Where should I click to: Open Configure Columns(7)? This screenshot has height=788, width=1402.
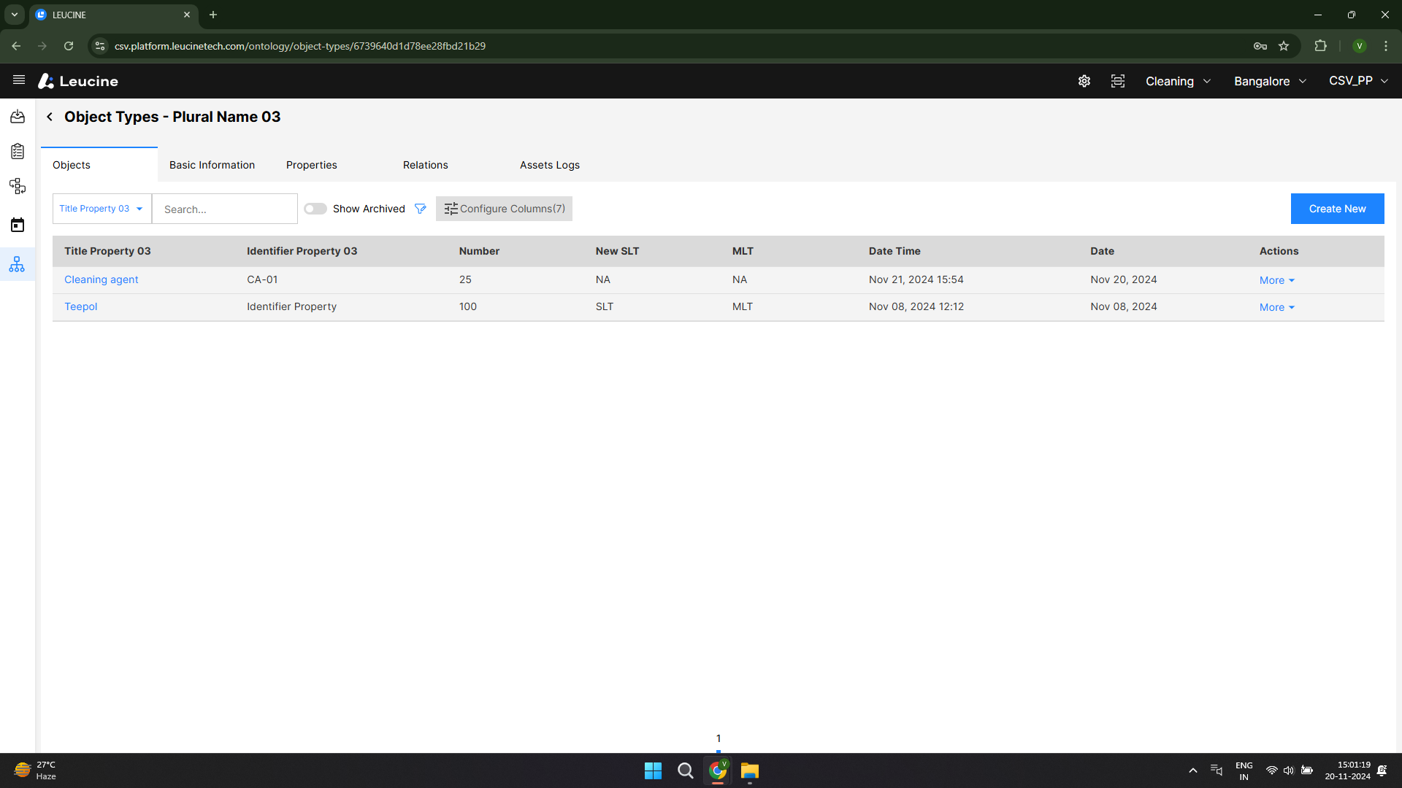click(504, 209)
